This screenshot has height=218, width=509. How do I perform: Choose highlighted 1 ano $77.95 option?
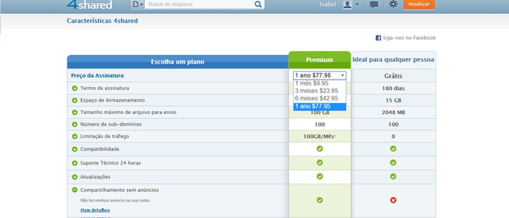pyautogui.click(x=320, y=106)
